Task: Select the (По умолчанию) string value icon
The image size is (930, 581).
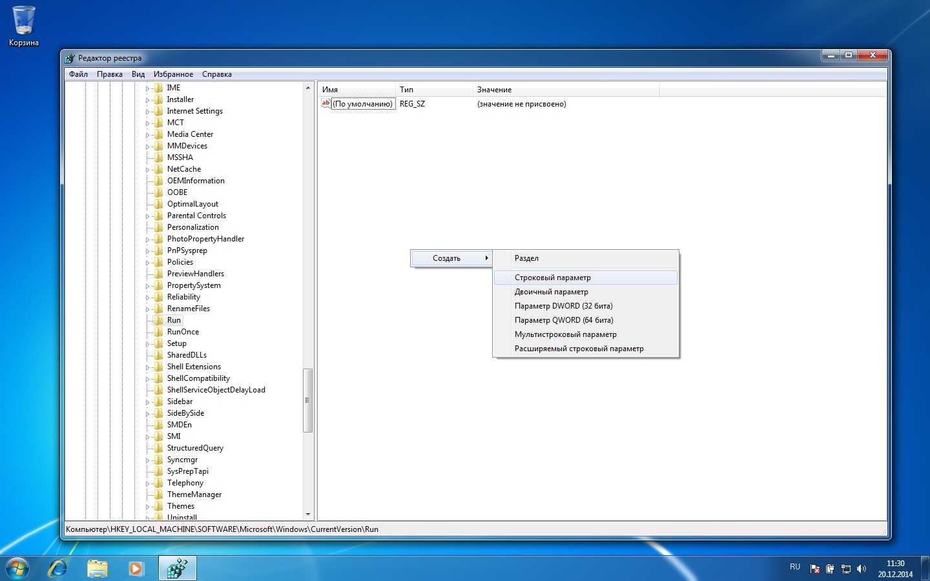Action: point(326,104)
